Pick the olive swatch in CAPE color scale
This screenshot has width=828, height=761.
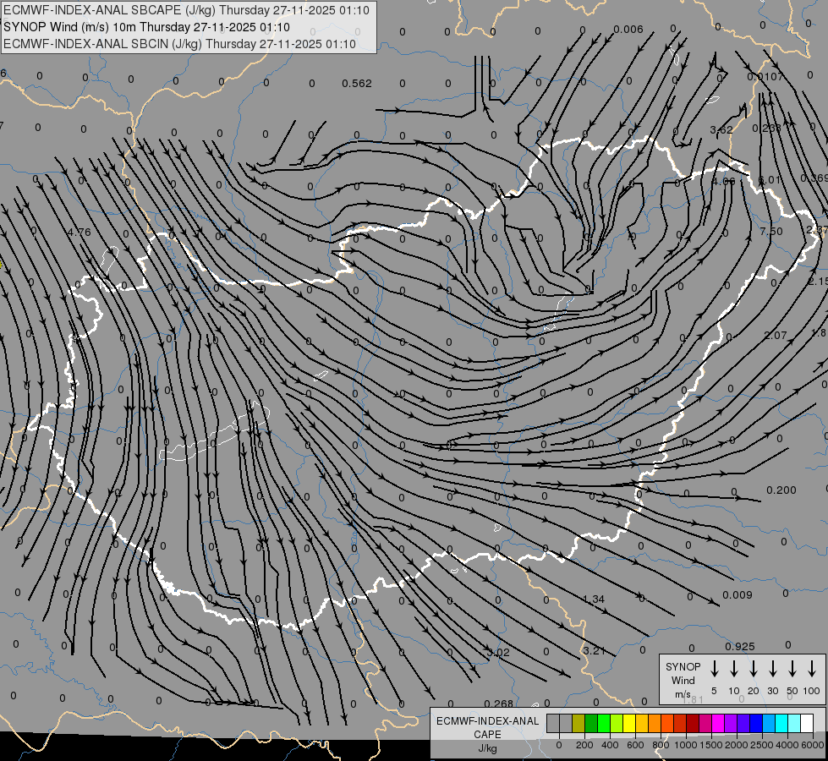pyautogui.click(x=579, y=724)
